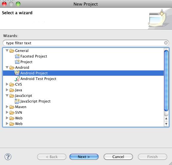The height and width of the screenshot is (165, 172).
Task: Expand the Java category
Action: tap(7, 90)
